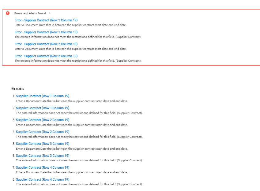
Task: Open error 7 Supplier Contract Row 4 link
Action: pos(43,167)
